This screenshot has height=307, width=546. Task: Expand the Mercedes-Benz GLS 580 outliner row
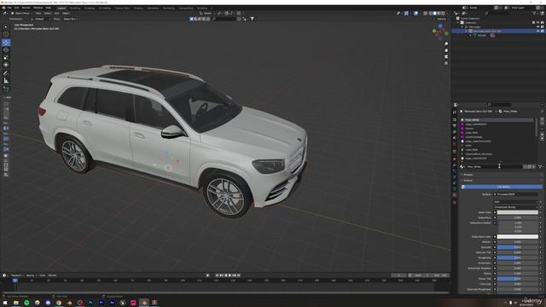[x=467, y=31]
